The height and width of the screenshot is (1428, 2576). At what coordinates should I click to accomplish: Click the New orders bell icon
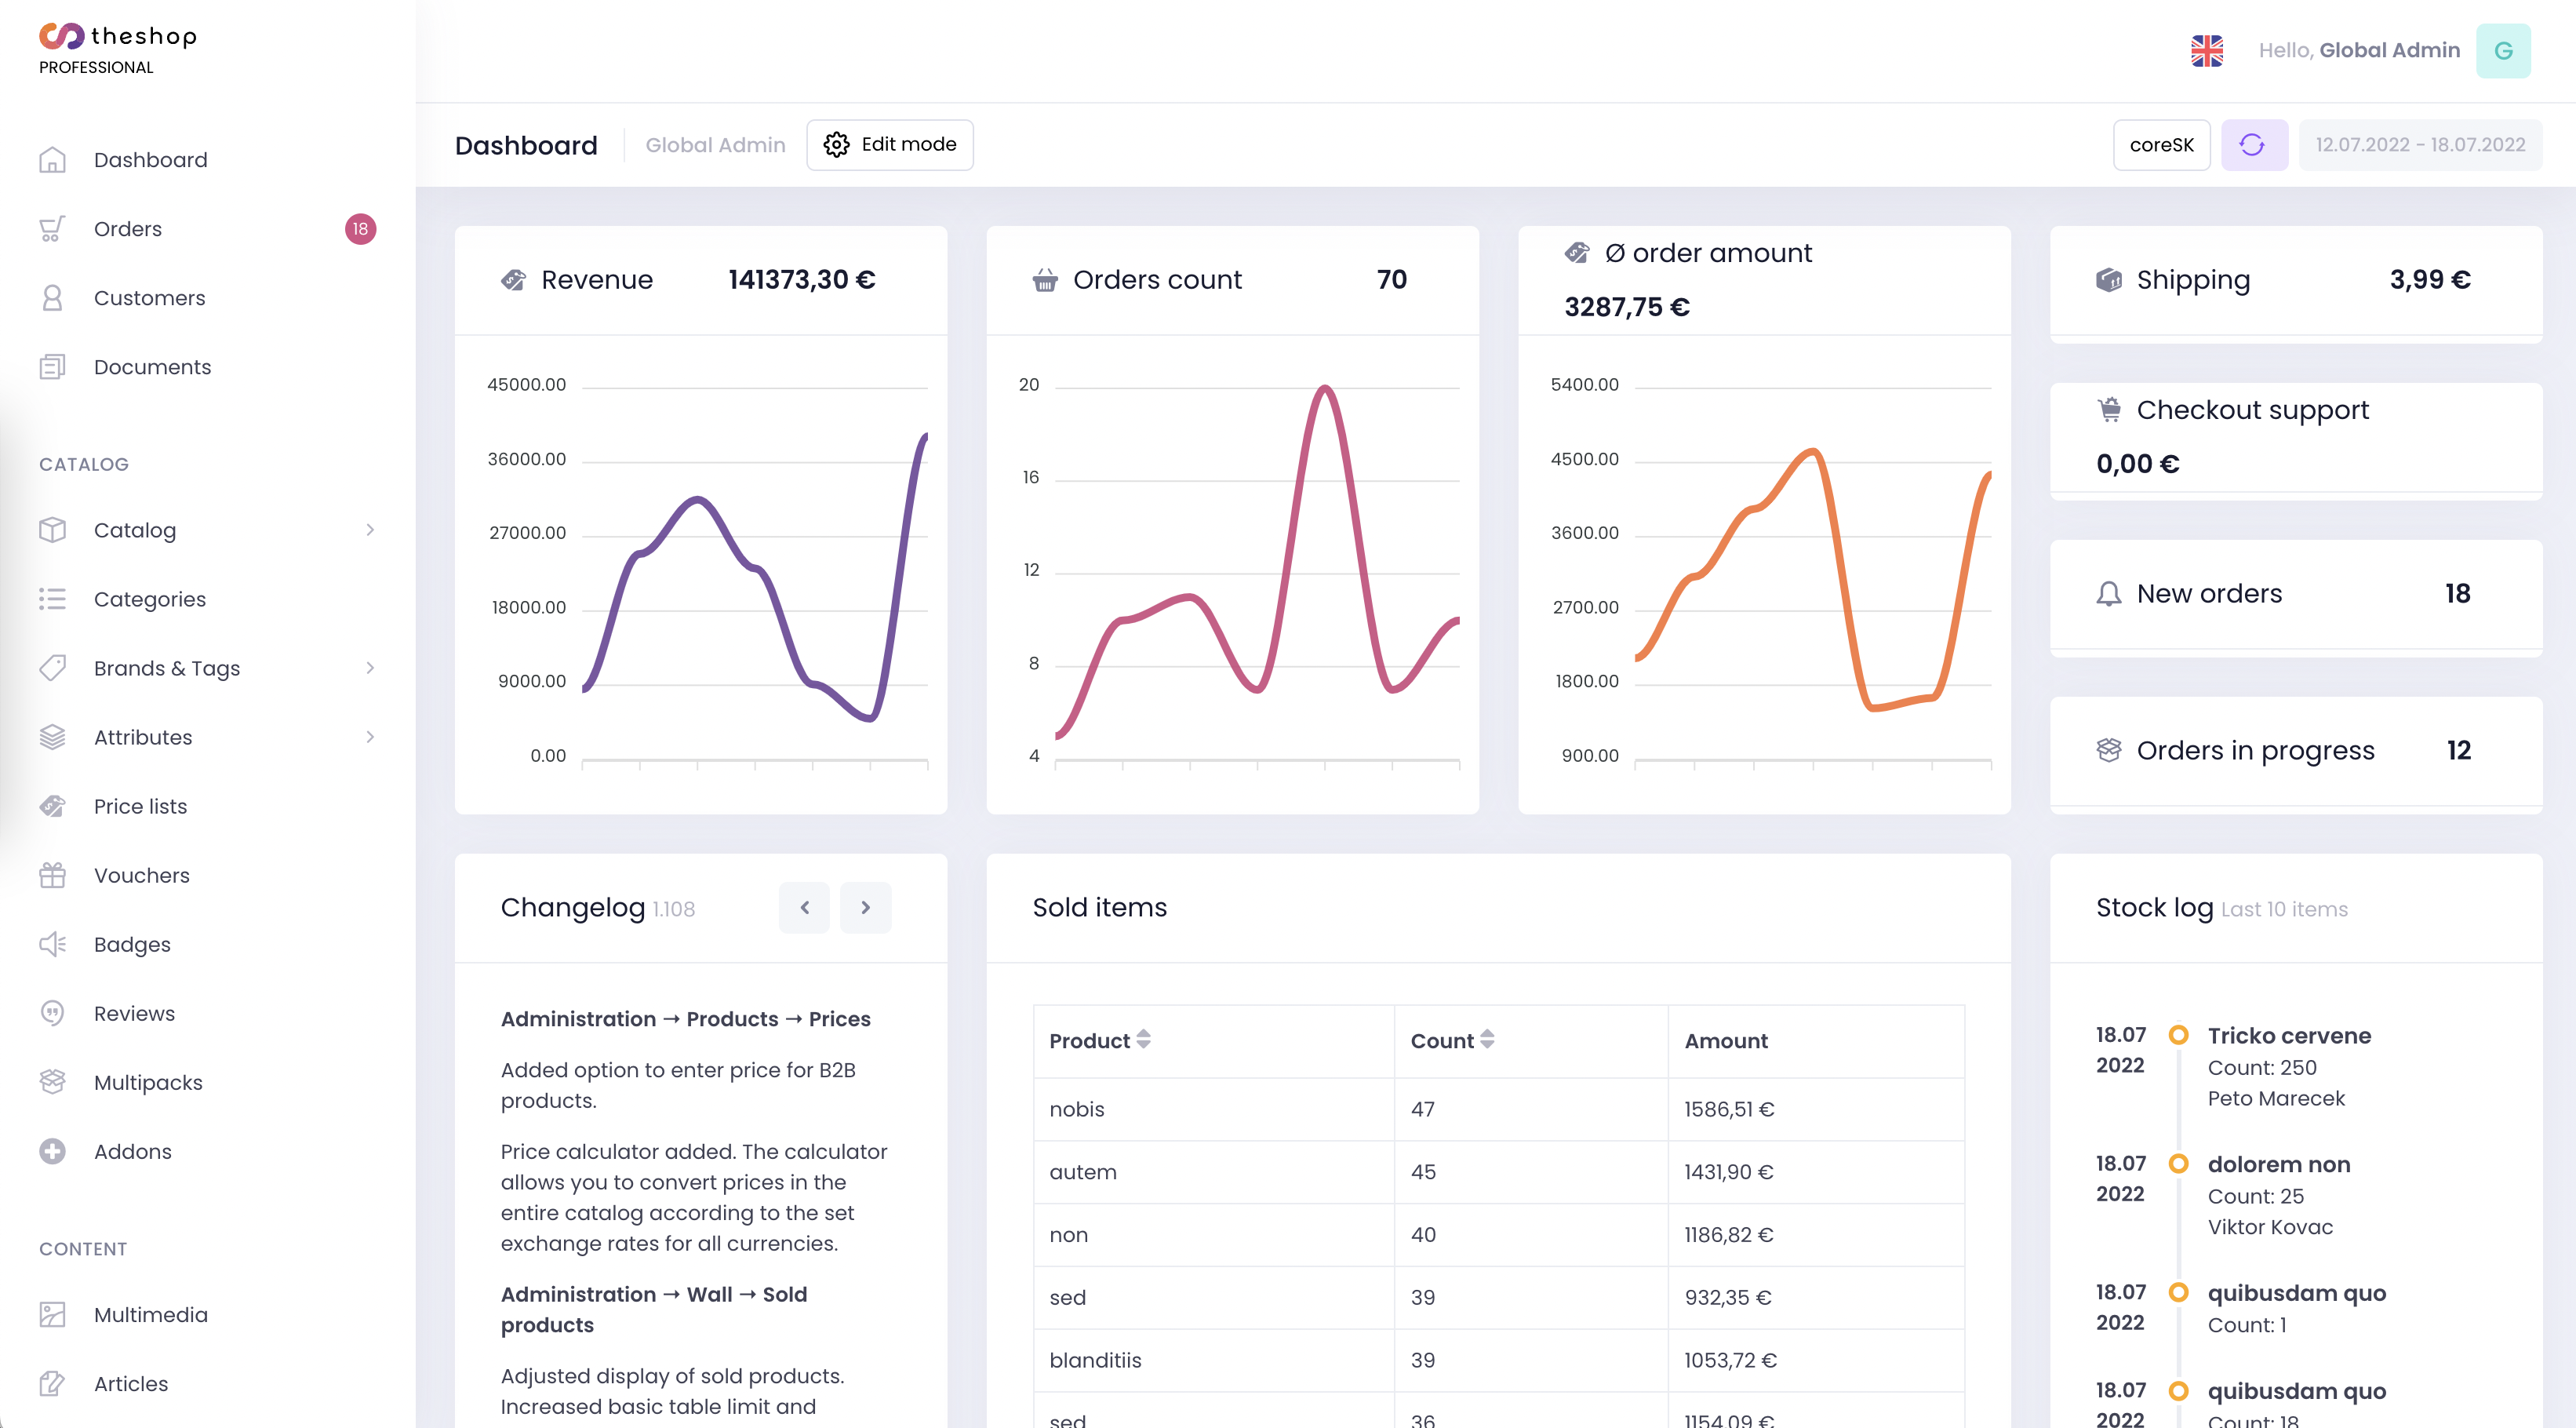2109,594
